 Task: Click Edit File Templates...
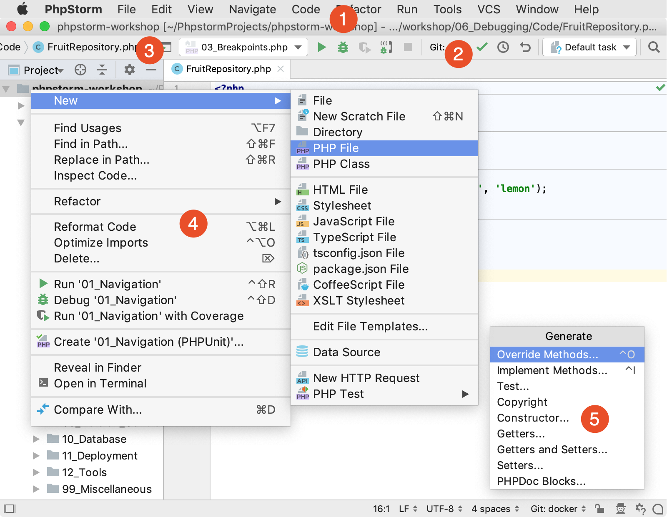[384, 327]
